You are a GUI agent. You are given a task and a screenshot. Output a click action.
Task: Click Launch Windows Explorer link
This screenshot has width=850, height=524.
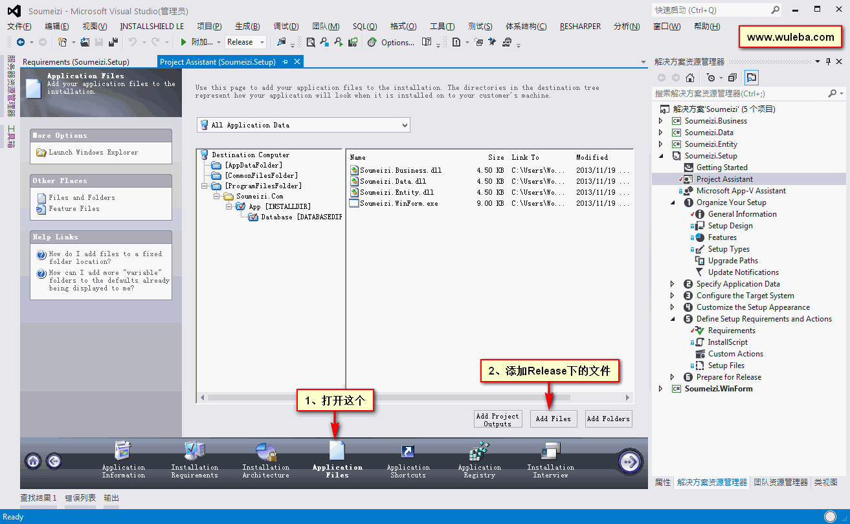93,152
